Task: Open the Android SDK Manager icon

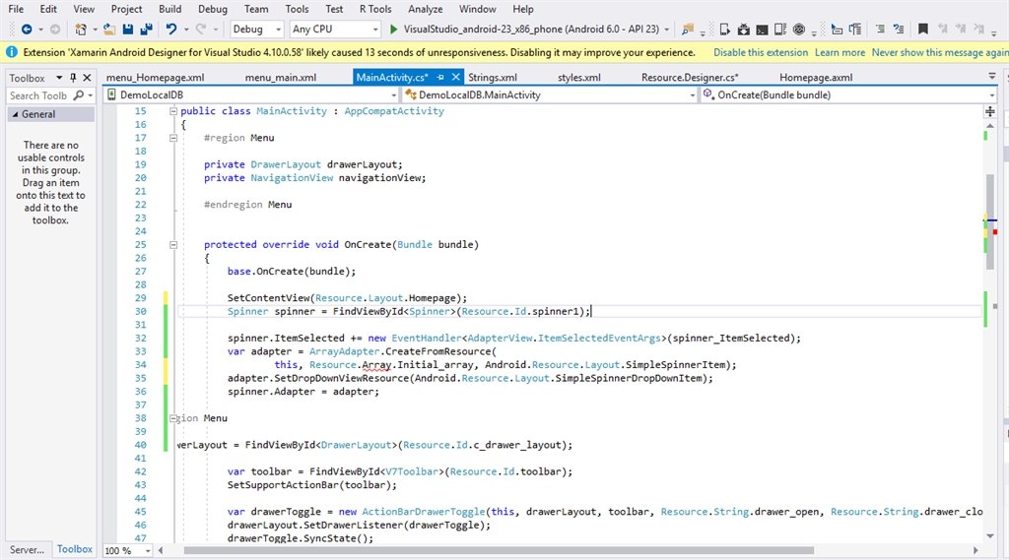Action: tap(743, 29)
